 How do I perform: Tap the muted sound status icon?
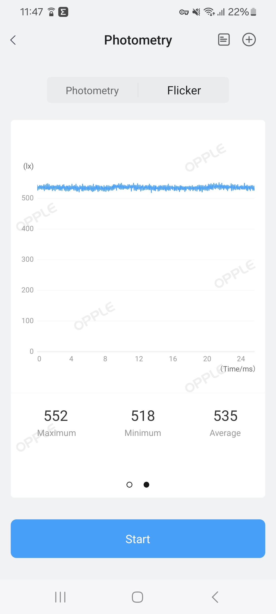point(196,12)
